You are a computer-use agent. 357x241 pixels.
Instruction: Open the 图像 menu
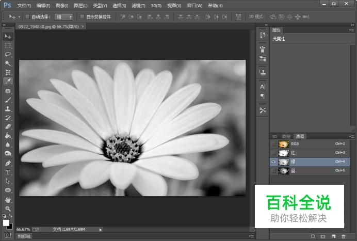(62, 5)
